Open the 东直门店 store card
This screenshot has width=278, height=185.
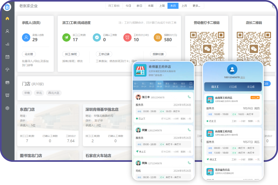[x=48, y=125]
